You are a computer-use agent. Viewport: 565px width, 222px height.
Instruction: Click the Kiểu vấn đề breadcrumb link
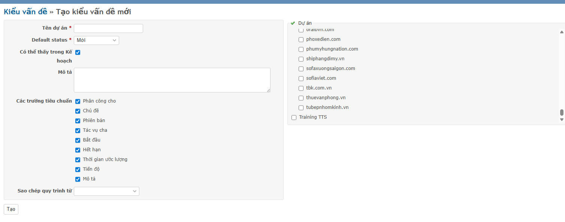[25, 12]
